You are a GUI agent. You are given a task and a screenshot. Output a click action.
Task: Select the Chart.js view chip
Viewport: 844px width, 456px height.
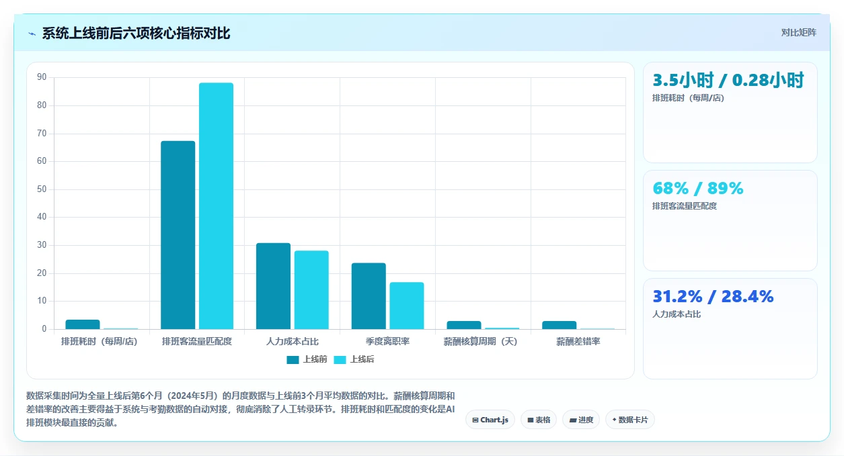pyautogui.click(x=490, y=420)
